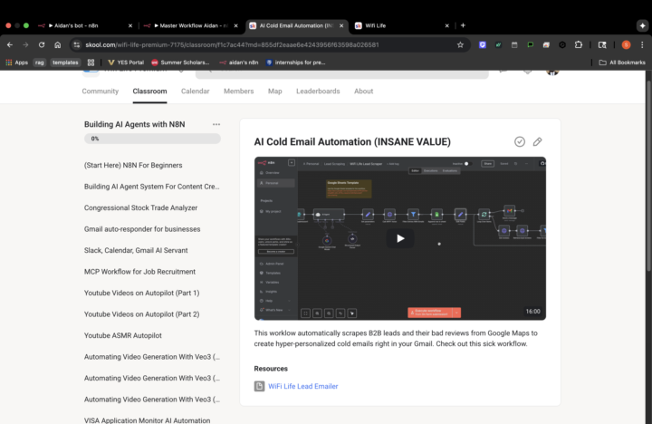Open the gray calendar extension icon
This screenshot has height=424, width=652.
click(514, 45)
